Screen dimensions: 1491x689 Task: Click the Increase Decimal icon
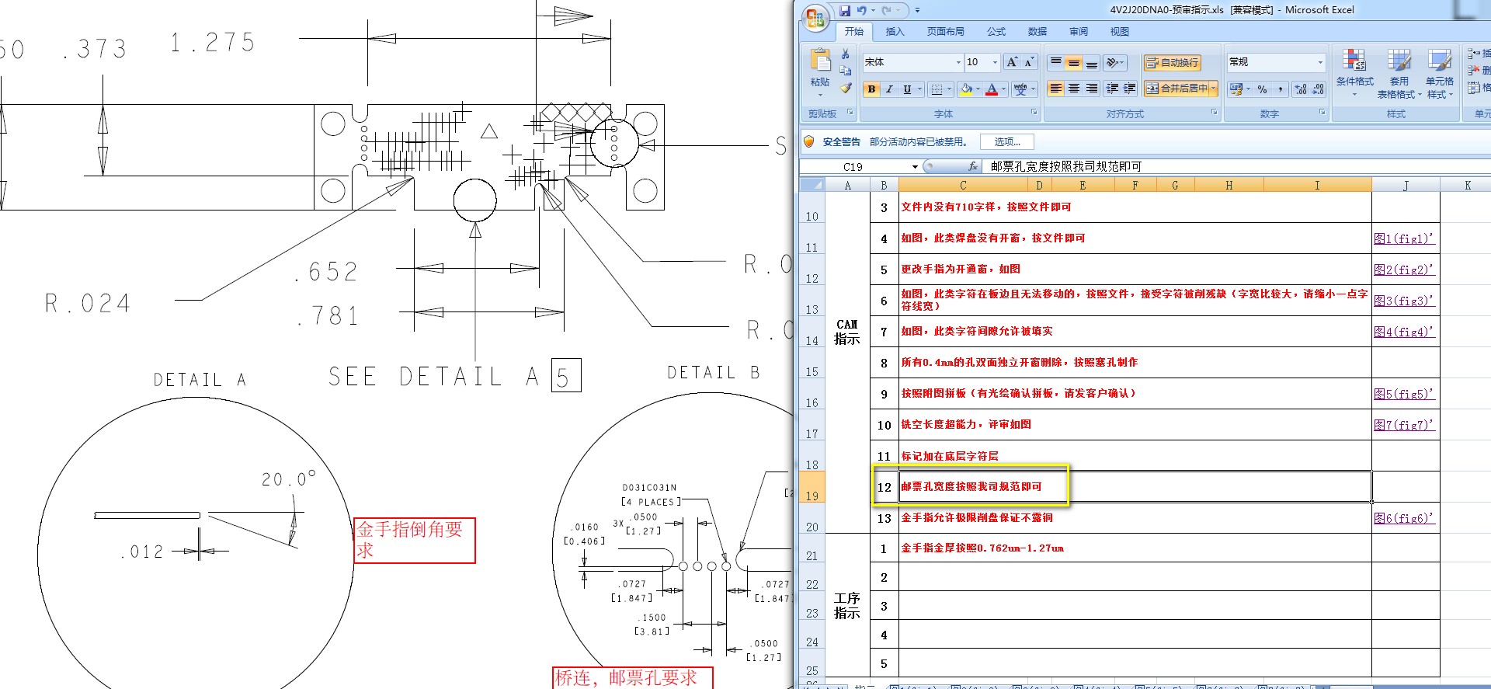click(1301, 89)
